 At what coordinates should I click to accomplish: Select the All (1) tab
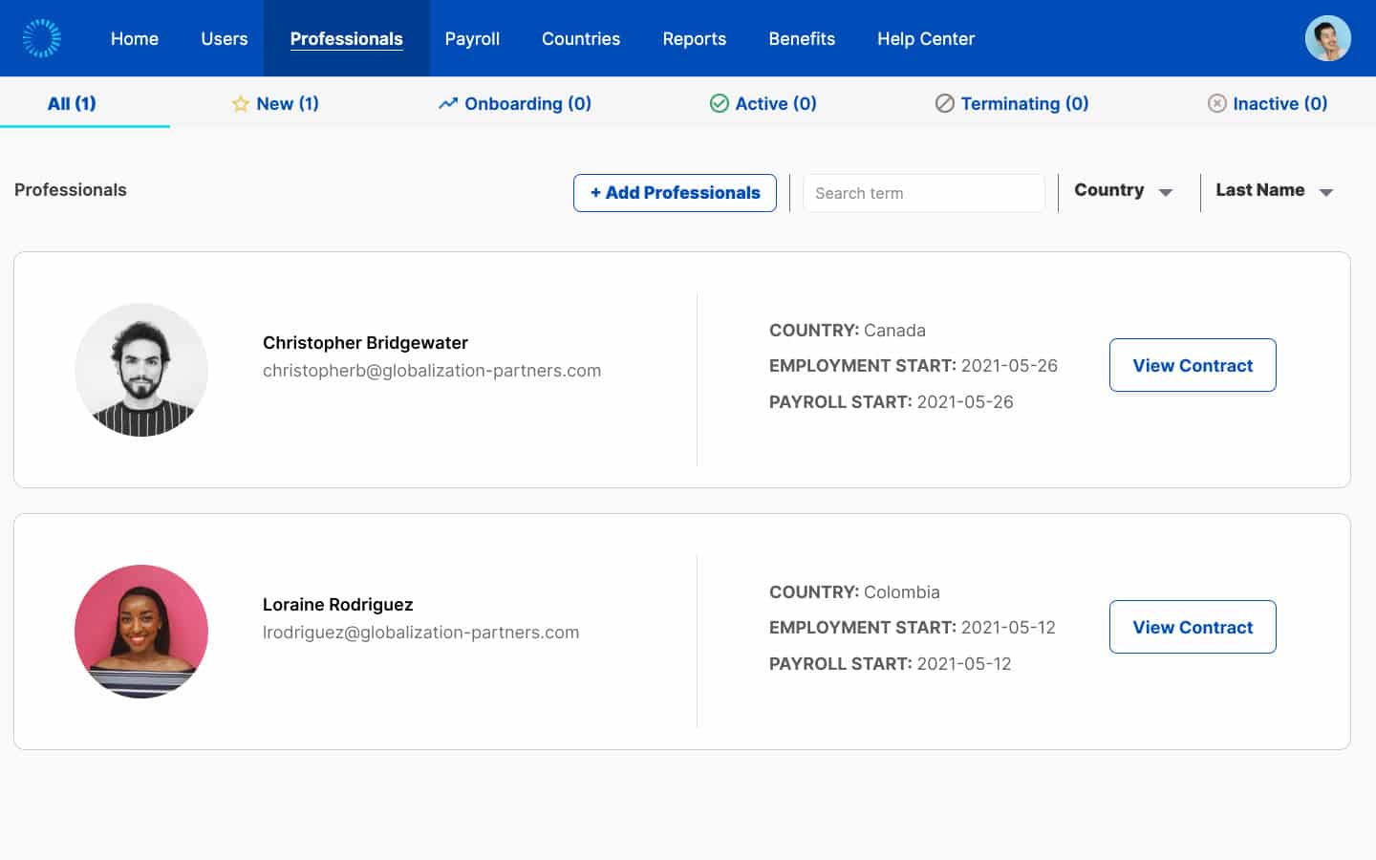72,103
